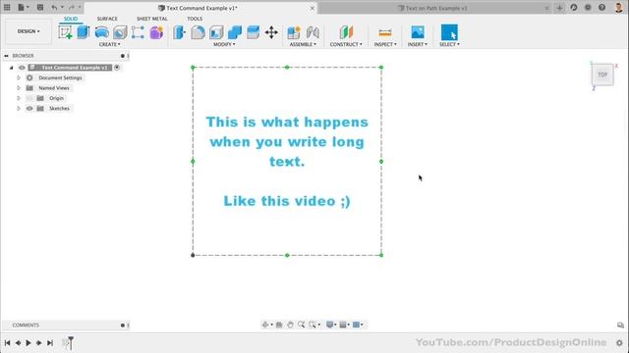The height and width of the screenshot is (353, 629).
Task: Toggle visibility of the root component
Action: [22, 68]
